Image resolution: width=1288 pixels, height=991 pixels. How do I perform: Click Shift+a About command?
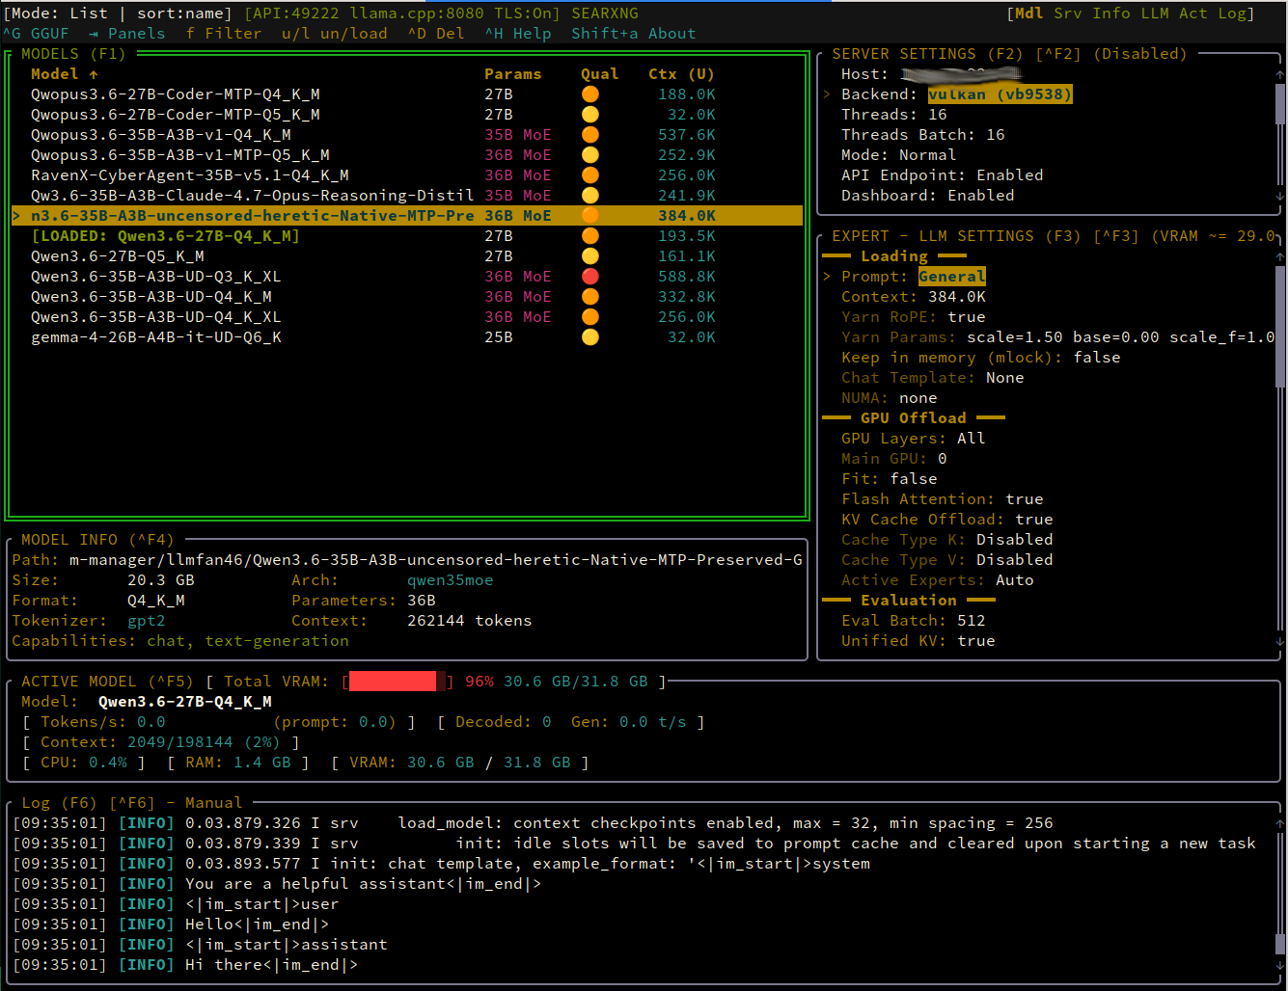[x=634, y=34]
